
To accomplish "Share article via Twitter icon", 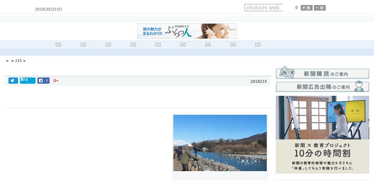I will coord(13,81).
